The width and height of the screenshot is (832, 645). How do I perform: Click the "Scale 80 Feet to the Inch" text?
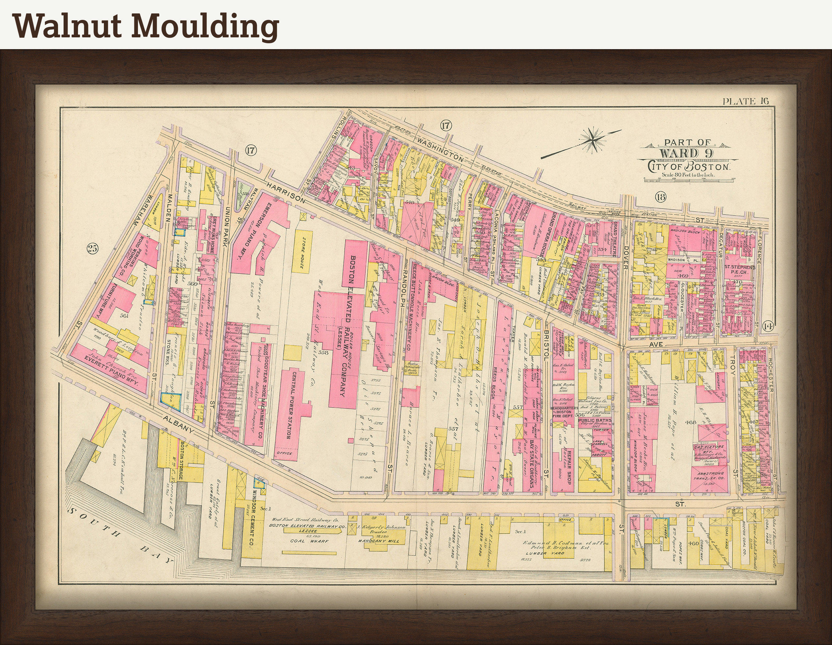688,175
